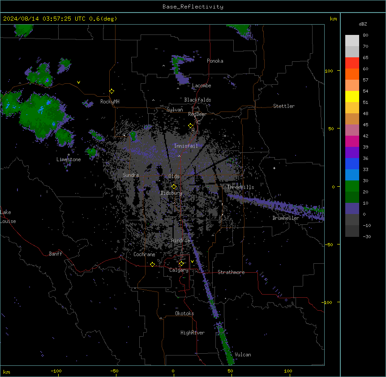This screenshot has height=377, width=386.
Task: Click the green 20 dBZ legend swatch
Action: tap(352, 186)
